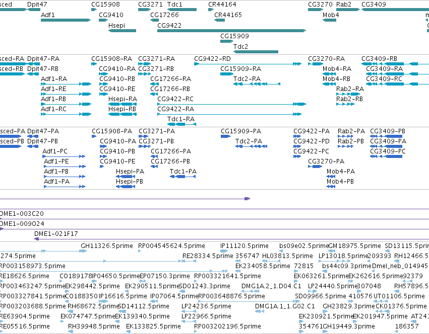Click transcript Dpit47-RB
The height and width of the screenshot is (334, 429).
[x=33, y=74]
